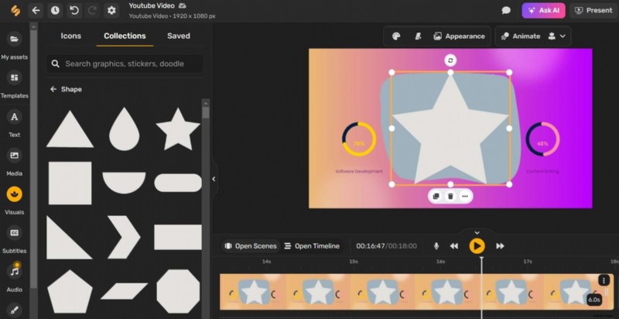The height and width of the screenshot is (319, 619).
Task: Expand the Animate dropdown chevron
Action: coord(563,36)
